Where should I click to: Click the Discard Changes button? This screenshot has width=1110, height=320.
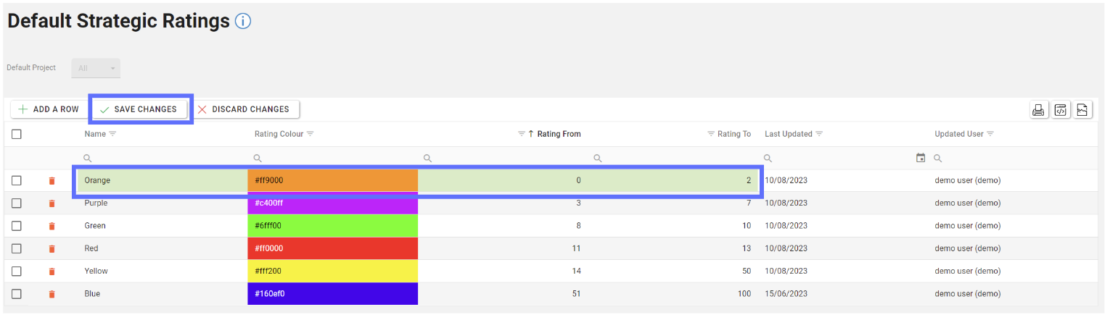pos(244,109)
